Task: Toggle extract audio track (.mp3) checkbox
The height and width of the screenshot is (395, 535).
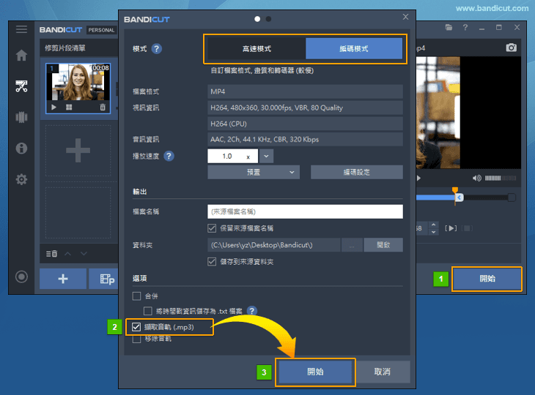Action: tap(136, 327)
